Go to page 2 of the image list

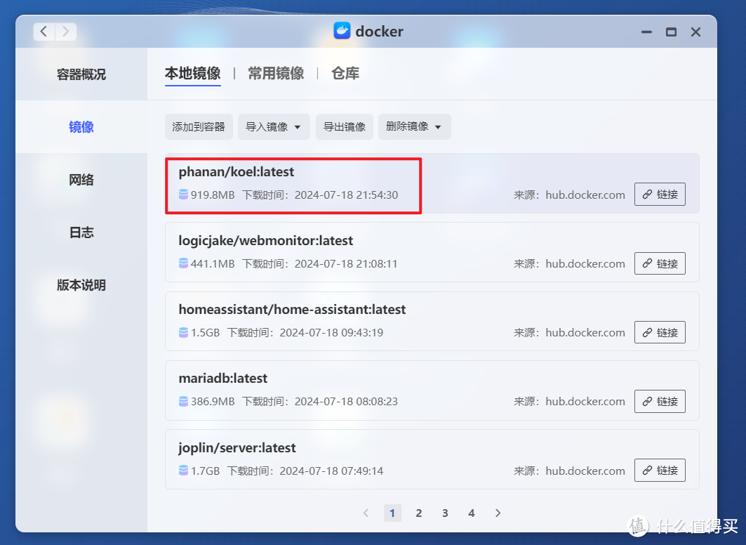[419, 513]
